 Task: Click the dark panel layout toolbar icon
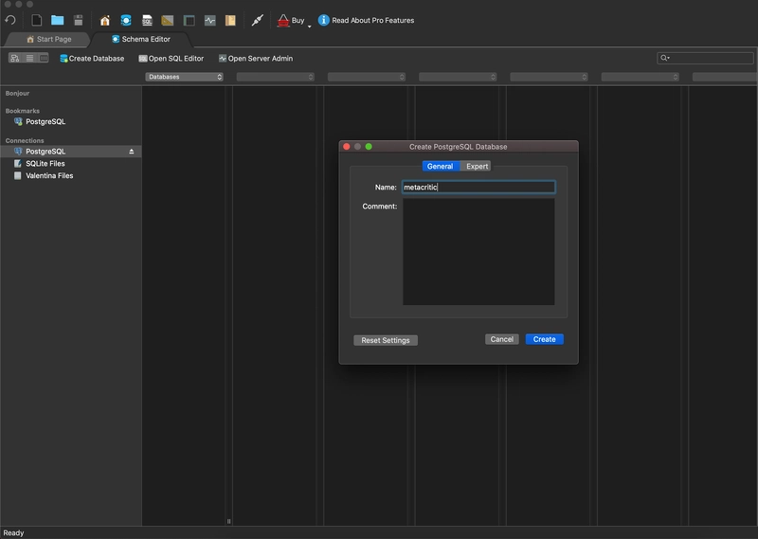tap(189, 20)
